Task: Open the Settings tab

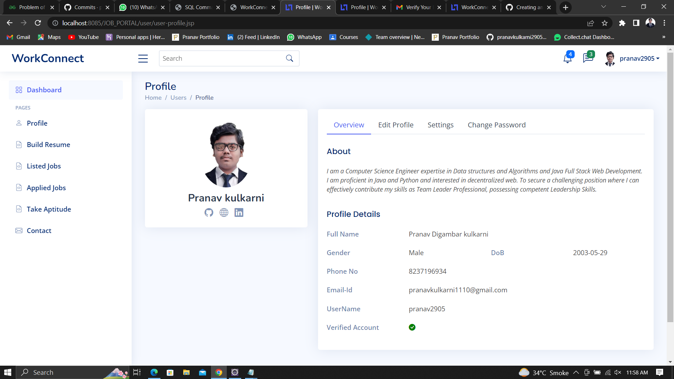Action: point(440,125)
